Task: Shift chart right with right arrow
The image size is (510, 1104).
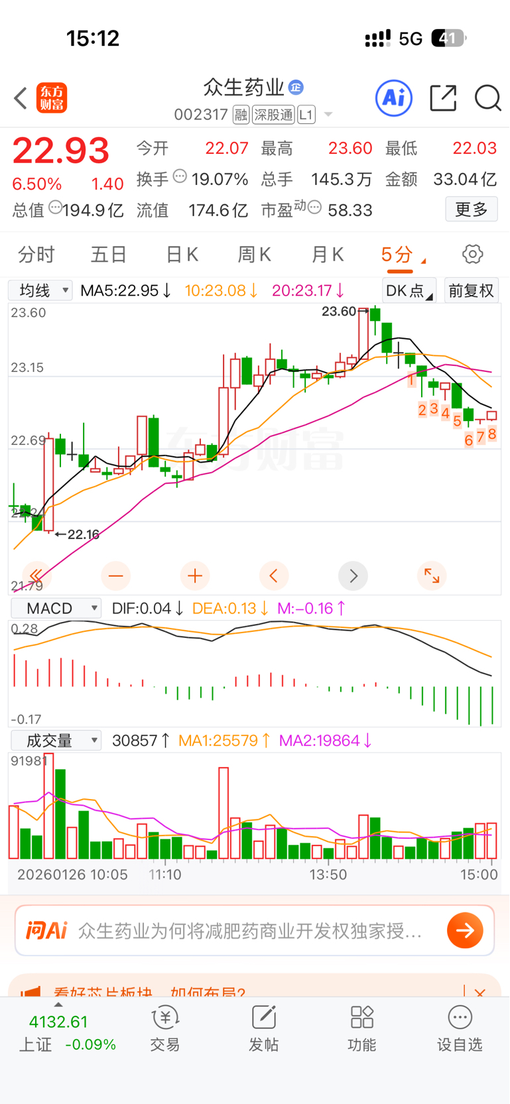Action: tap(353, 576)
